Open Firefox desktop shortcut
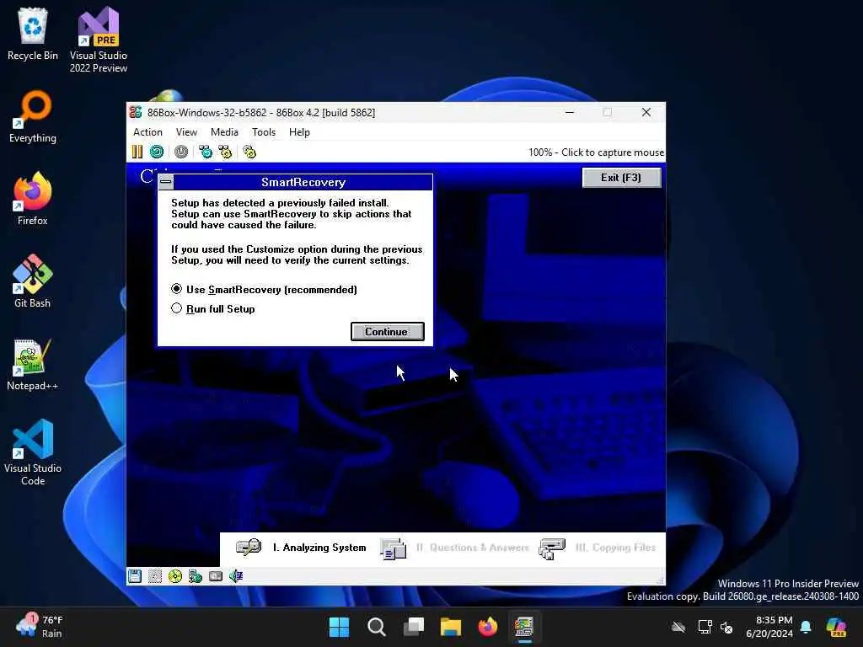The width and height of the screenshot is (863, 647). [x=33, y=199]
